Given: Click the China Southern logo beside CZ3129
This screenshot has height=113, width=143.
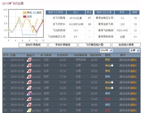Looking at the screenshot, I should [29, 88].
